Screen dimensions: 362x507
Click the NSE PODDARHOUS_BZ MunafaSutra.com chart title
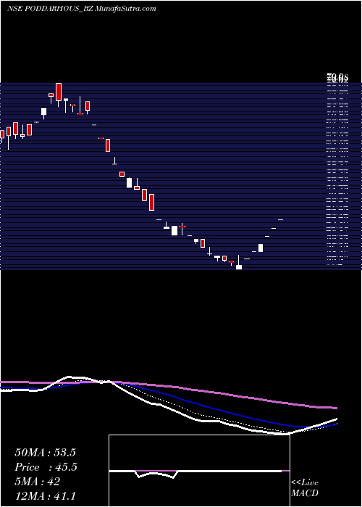(x=82, y=9)
